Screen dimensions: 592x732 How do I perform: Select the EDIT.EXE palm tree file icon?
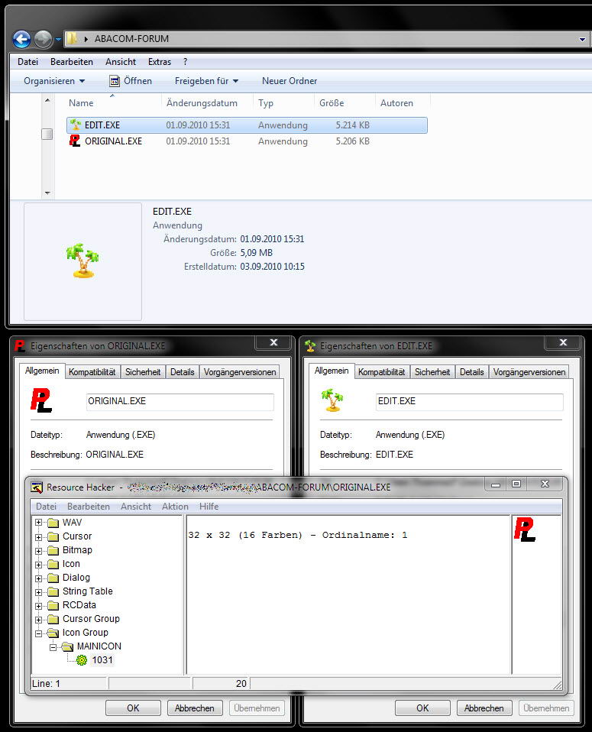[75, 125]
